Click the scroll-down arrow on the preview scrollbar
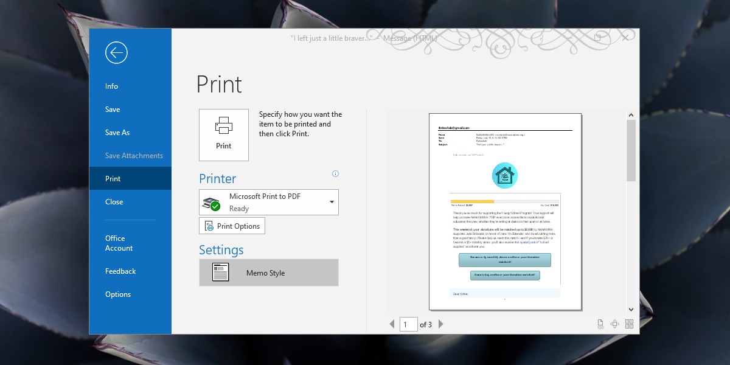730x365 pixels. [x=631, y=309]
